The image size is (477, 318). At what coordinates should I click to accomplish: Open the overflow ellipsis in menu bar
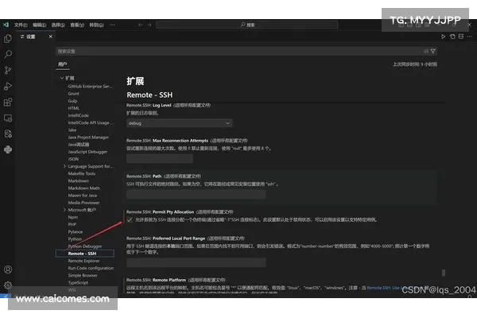(x=113, y=25)
